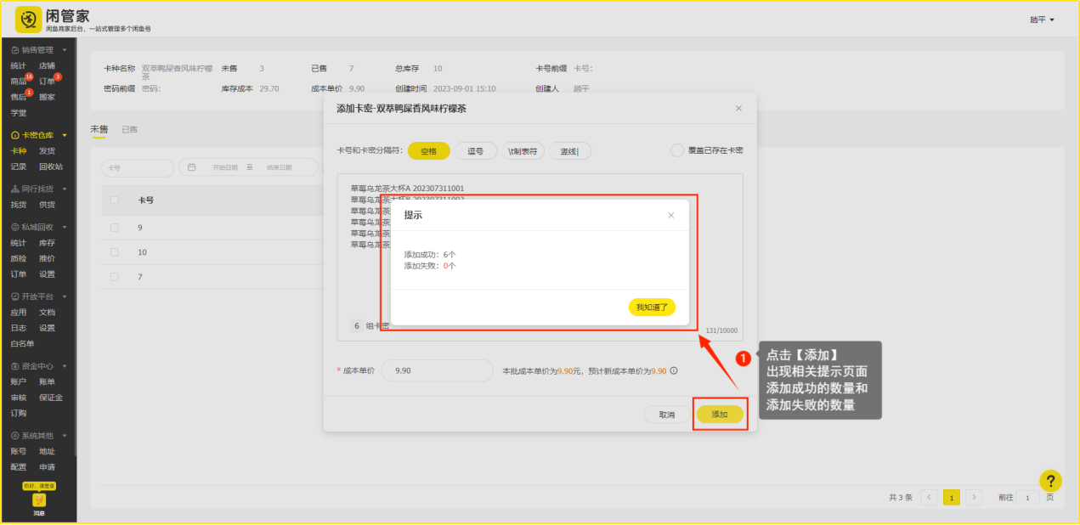Open the yellow help question mark icon
The height and width of the screenshot is (525, 1080).
(1050, 481)
